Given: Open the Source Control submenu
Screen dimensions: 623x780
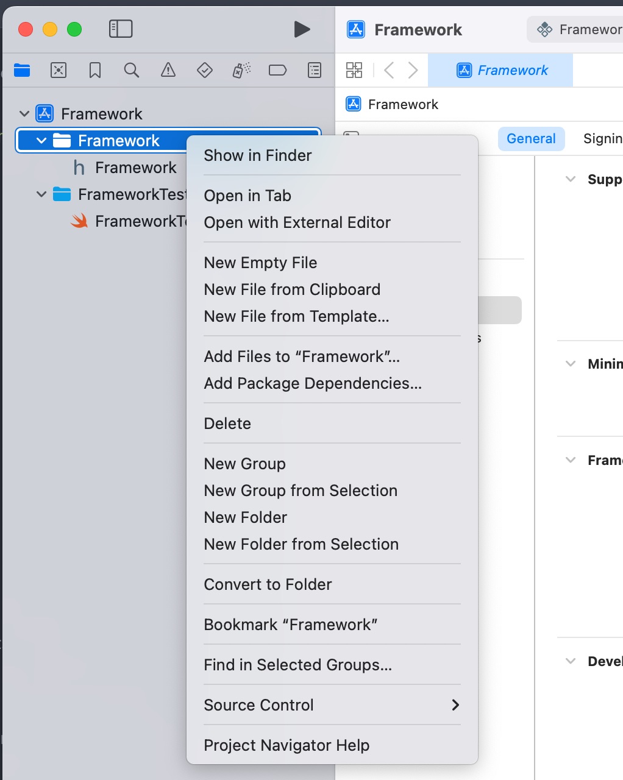Looking at the screenshot, I should pos(258,705).
